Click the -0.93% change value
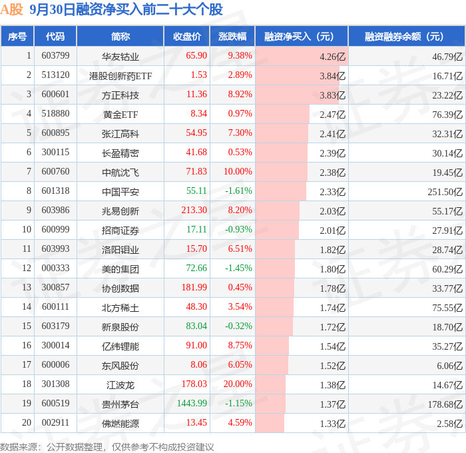This screenshot has height=453, width=466. tap(238, 230)
